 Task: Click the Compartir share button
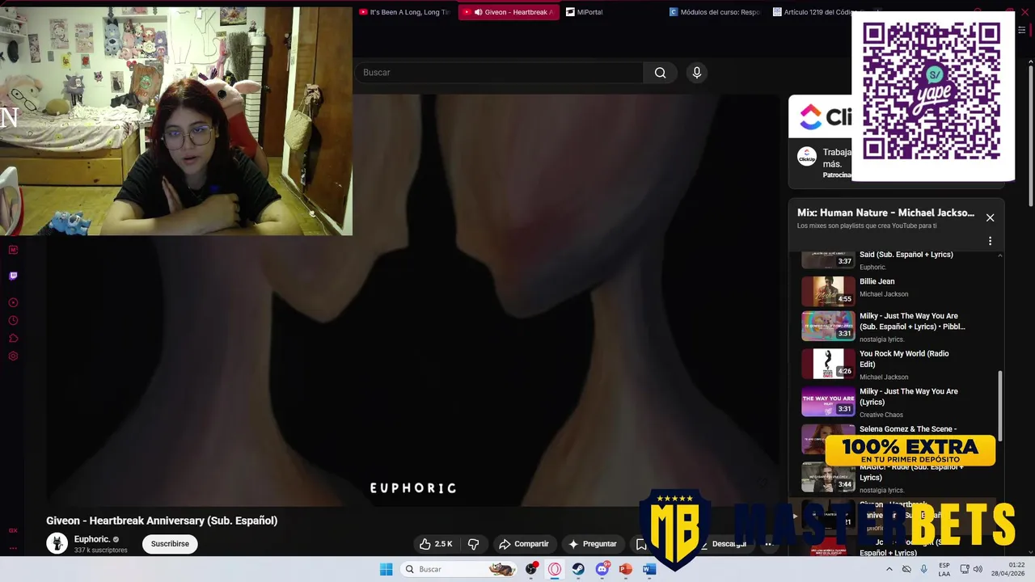point(524,544)
